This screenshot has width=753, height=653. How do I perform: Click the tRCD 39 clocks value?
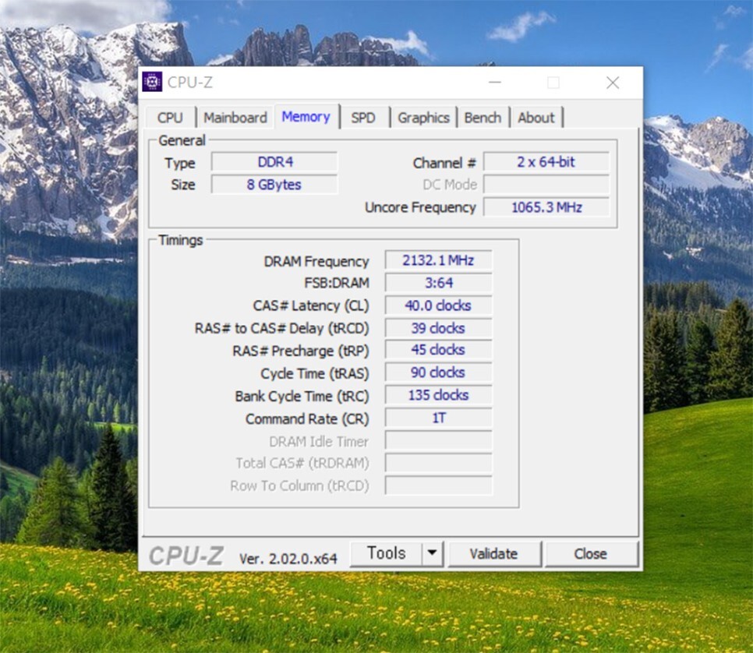(438, 328)
